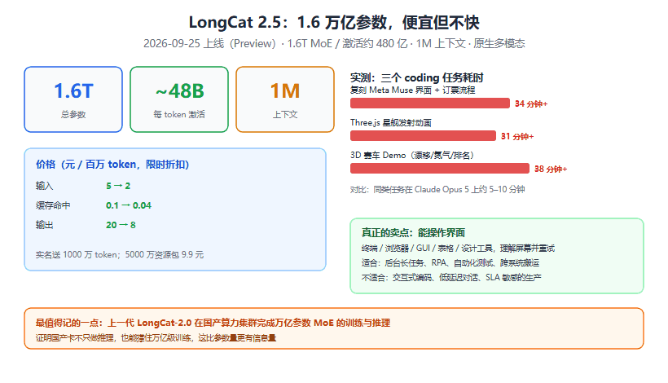Select the '1.6T' total parameters card

click(x=73, y=99)
